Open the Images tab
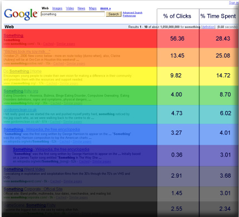Screen dimensions: 239x217 coord(57,8)
